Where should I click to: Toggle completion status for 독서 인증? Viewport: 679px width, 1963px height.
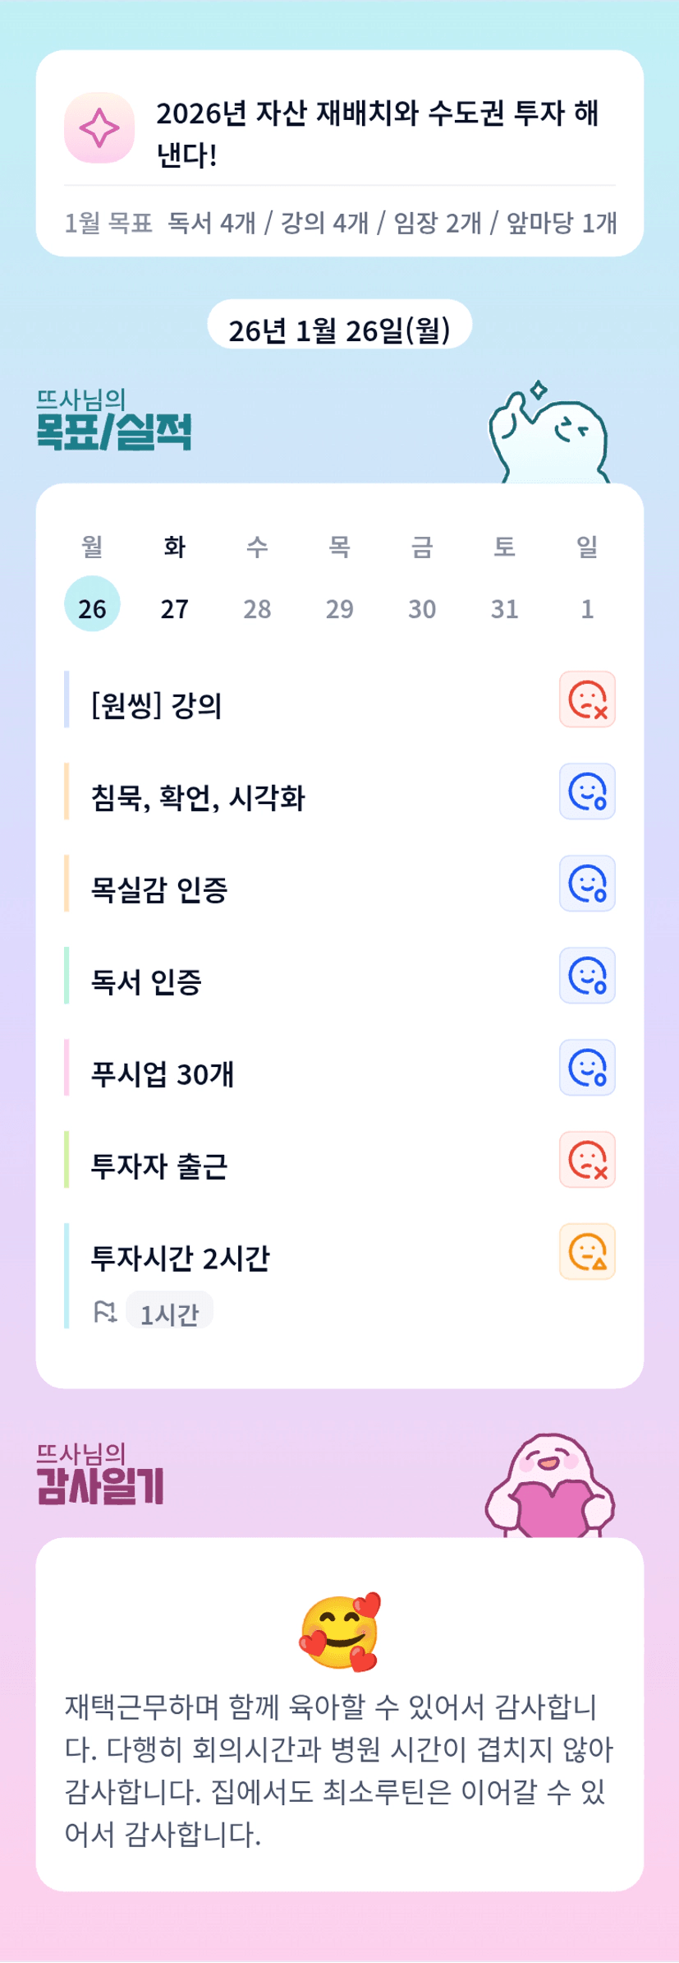click(587, 976)
